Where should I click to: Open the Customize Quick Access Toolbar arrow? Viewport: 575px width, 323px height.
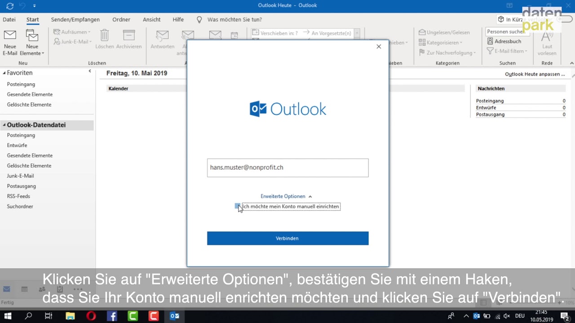point(35,5)
